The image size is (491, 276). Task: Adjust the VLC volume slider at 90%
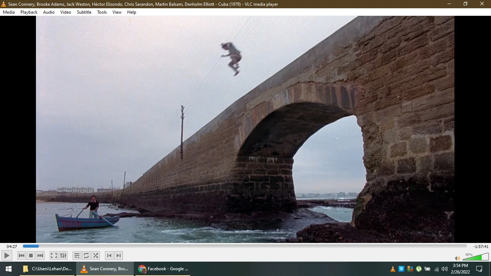coord(475,257)
